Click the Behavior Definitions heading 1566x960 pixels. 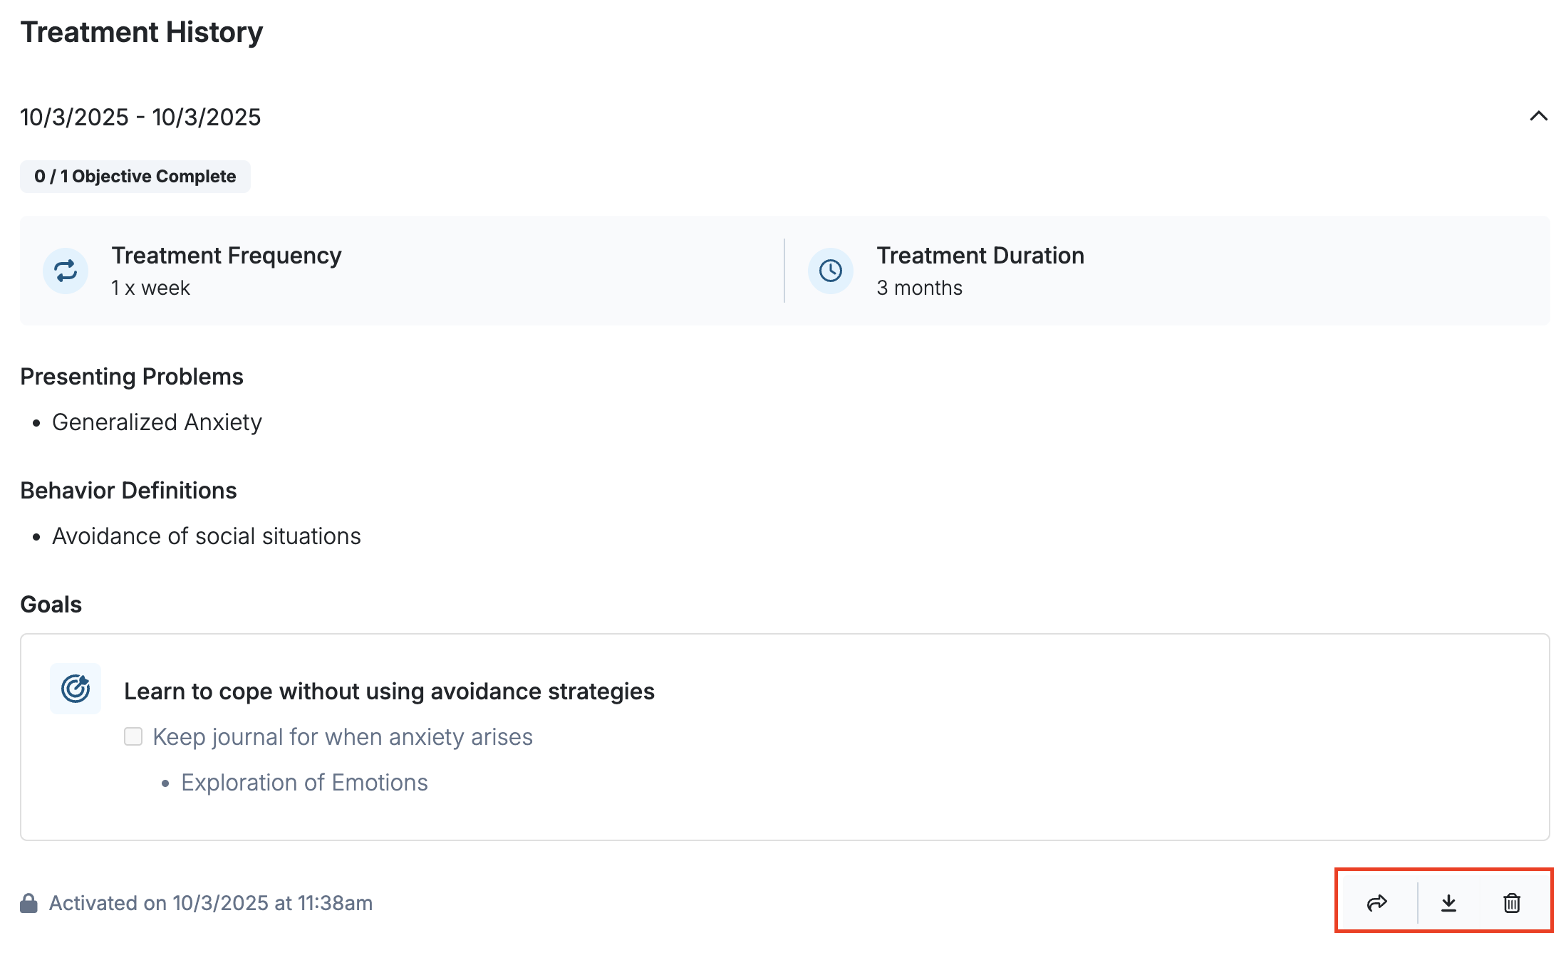tap(128, 491)
